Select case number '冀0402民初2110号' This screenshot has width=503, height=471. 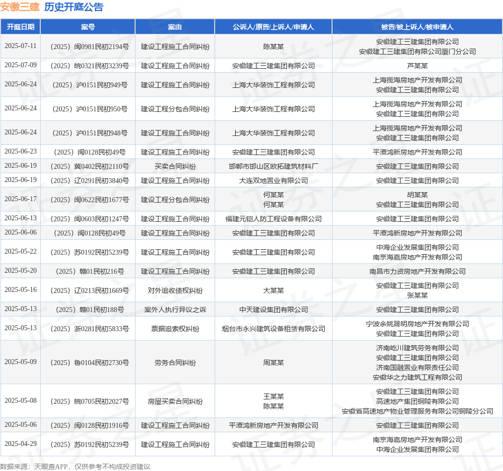(101, 167)
